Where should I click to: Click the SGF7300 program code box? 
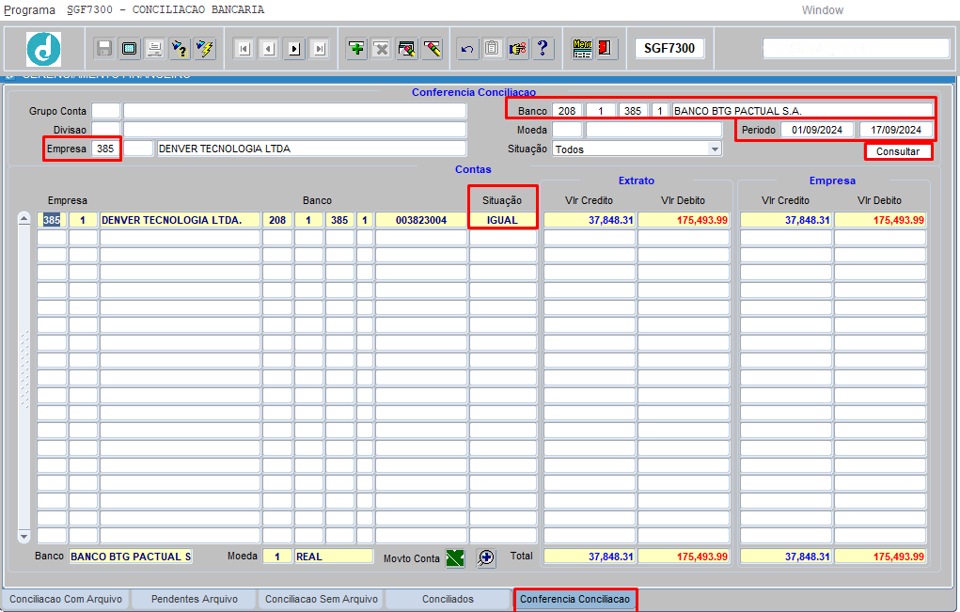[x=669, y=48]
